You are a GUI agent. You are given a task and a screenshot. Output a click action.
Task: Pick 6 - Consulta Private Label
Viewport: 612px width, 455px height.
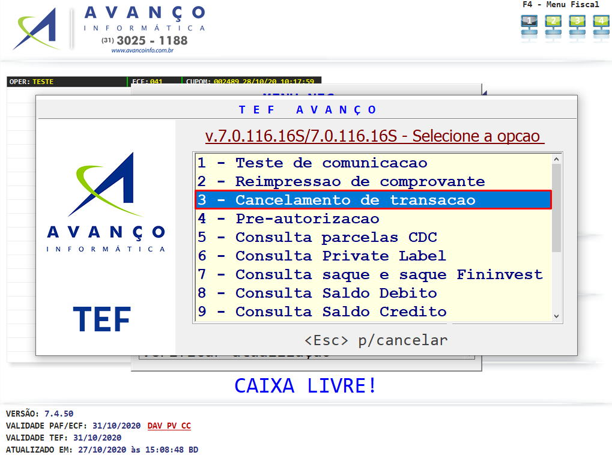tap(373, 256)
